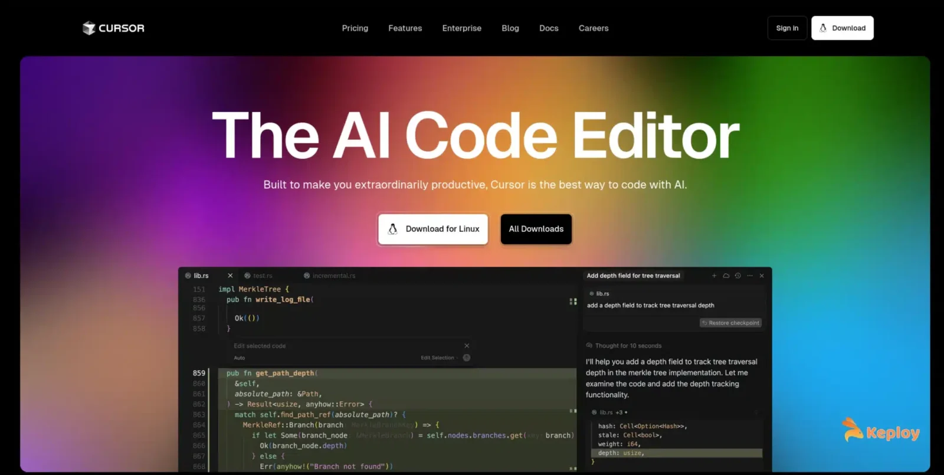944x475 pixels.
Task: Open the Enterprise nav link
Action: click(x=462, y=28)
